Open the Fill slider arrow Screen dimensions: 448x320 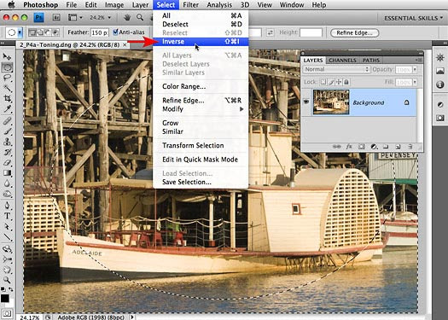tap(415, 82)
